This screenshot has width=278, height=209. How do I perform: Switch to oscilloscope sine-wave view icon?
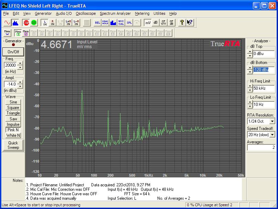point(7,22)
